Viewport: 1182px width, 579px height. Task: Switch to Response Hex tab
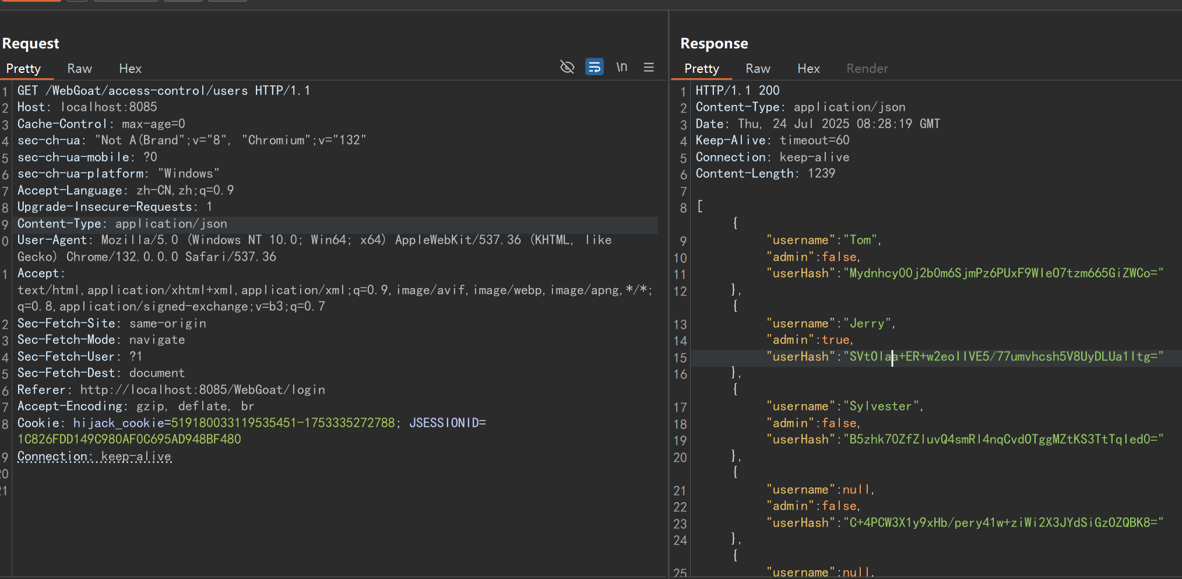click(x=808, y=69)
